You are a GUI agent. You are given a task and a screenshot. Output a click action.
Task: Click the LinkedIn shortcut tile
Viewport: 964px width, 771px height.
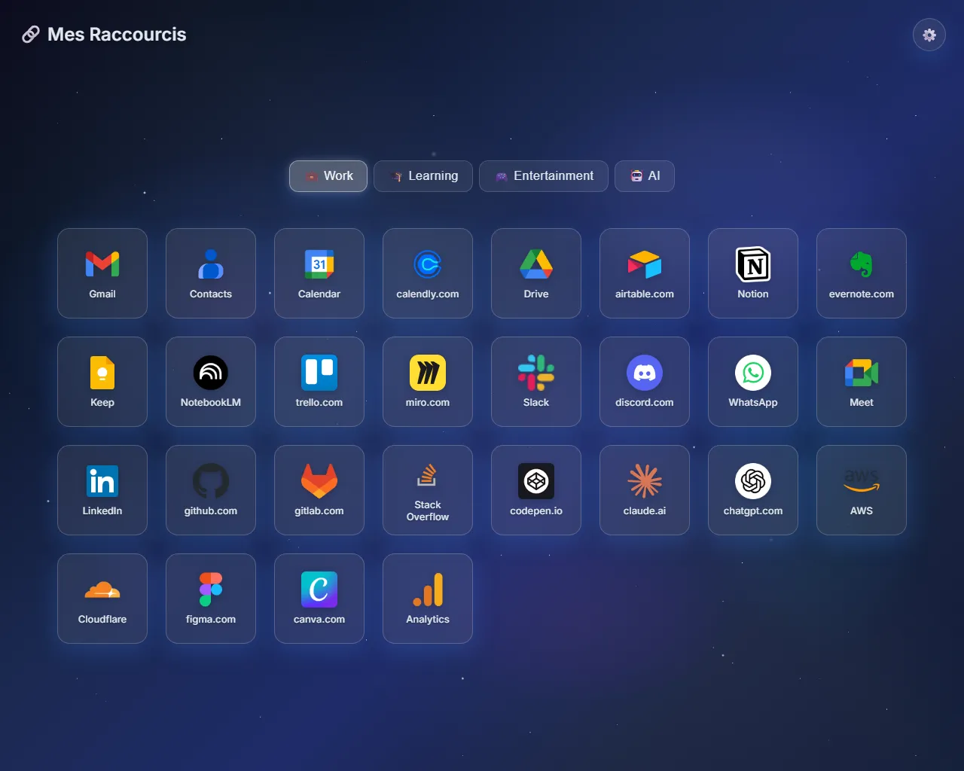(102, 489)
